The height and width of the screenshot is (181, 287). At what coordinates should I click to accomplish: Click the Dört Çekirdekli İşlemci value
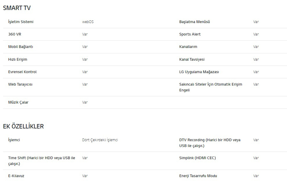[x=100, y=140]
